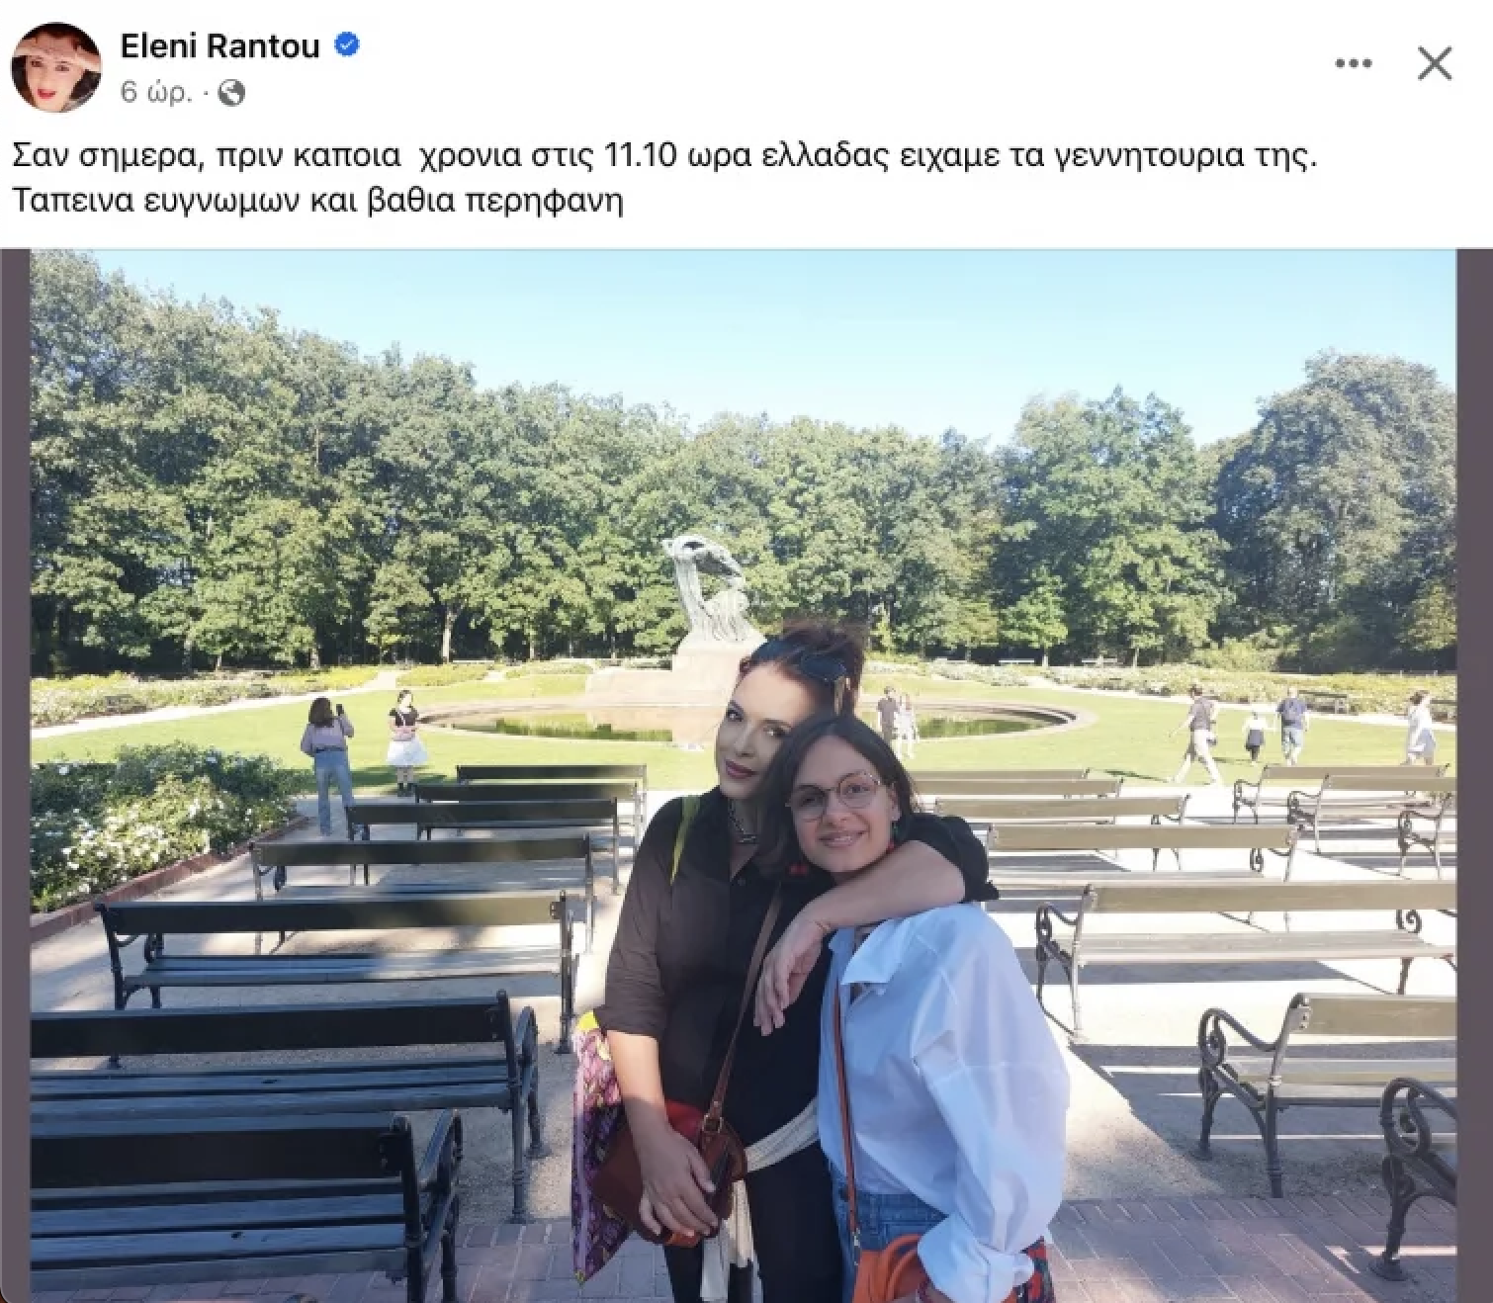The image size is (1493, 1303).
Task: Click the girl in the white skirt near the pond
Action: pyautogui.click(x=403, y=739)
